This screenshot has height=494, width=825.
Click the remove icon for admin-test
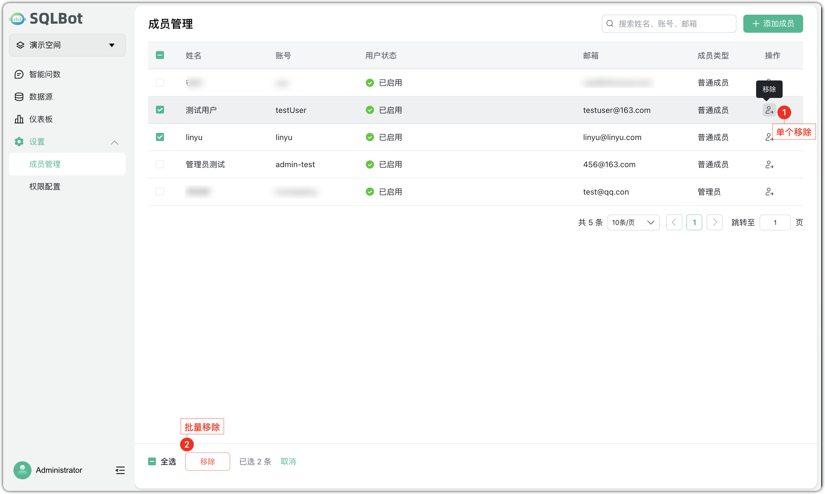[x=769, y=164]
